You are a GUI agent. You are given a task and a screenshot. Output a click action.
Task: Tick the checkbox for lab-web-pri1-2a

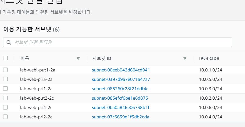(5, 89)
